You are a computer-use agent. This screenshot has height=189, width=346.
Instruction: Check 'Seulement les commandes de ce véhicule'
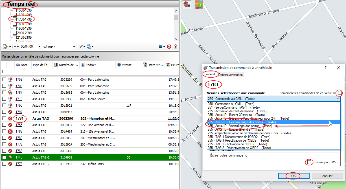point(340,93)
